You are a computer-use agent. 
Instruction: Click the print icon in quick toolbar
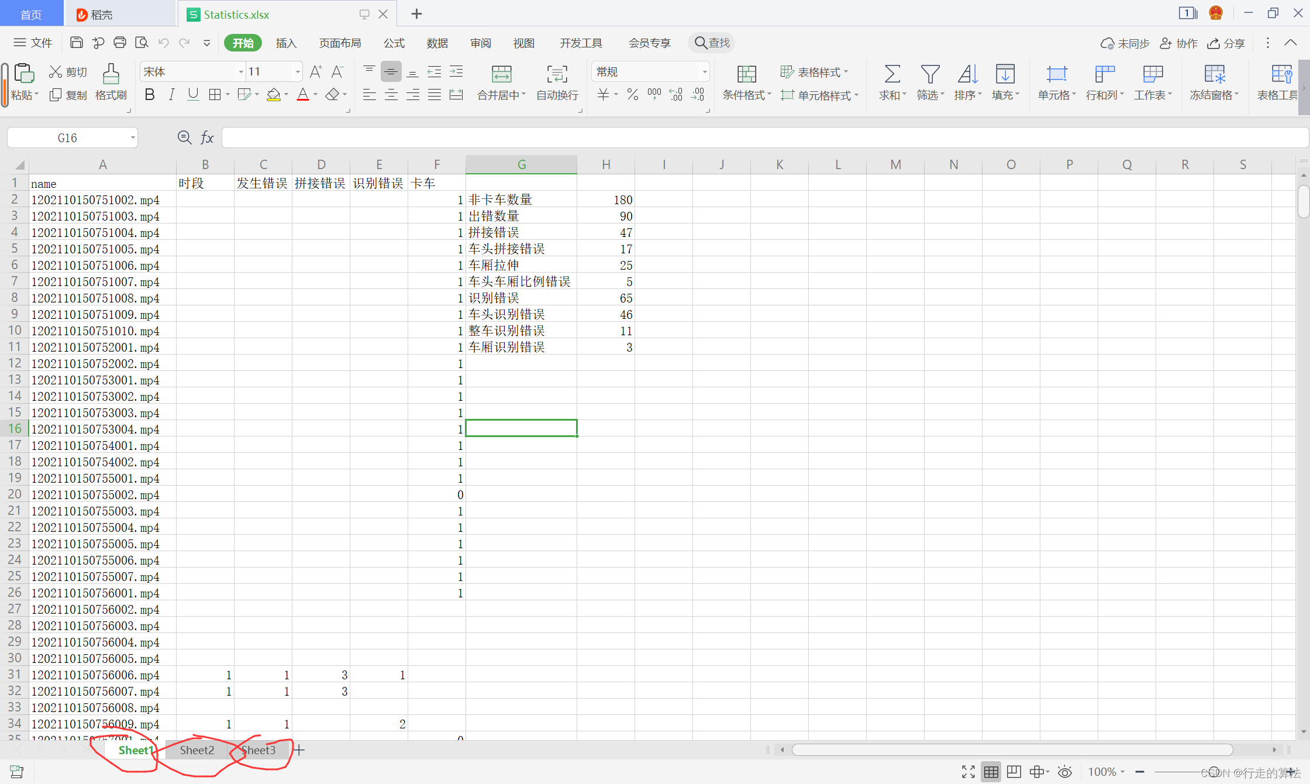click(x=120, y=43)
